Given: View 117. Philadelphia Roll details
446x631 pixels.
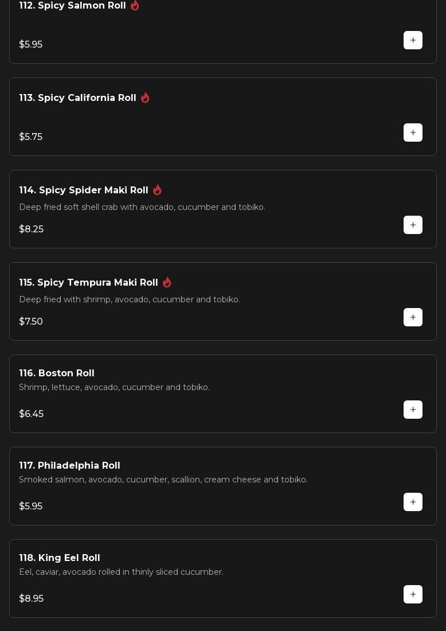Looking at the screenshot, I should tap(69, 466).
